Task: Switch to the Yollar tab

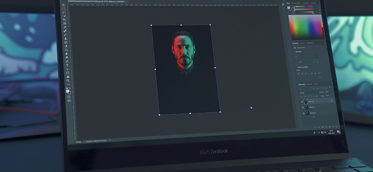Action: pos(316,84)
